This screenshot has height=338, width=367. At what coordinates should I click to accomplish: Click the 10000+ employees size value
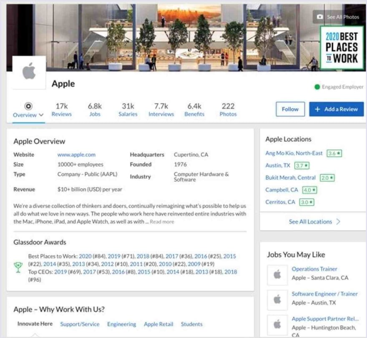(x=80, y=165)
